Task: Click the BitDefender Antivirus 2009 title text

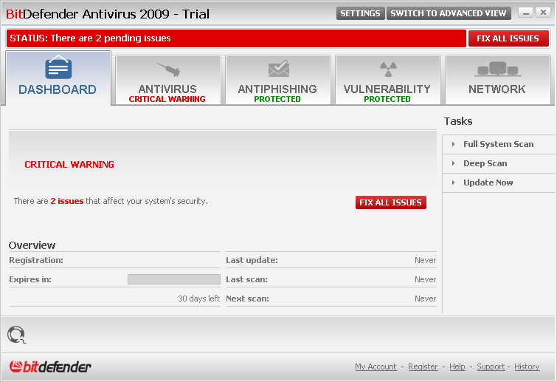Action: click(108, 14)
